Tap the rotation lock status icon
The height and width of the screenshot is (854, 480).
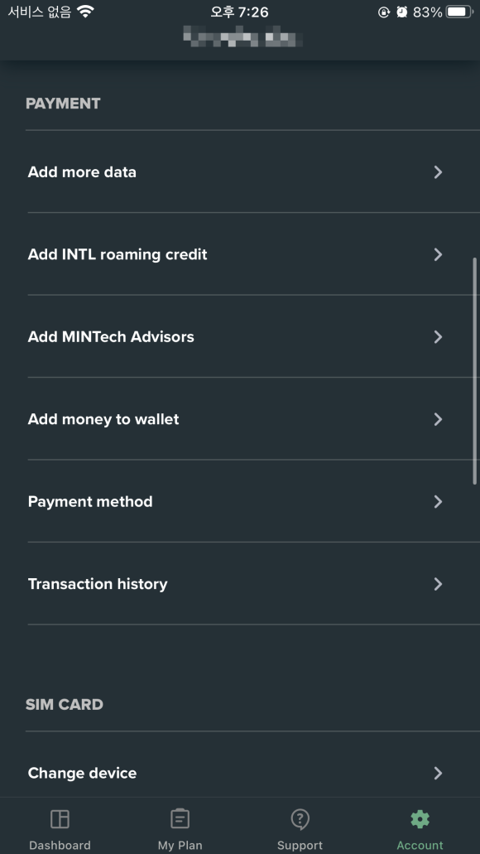(x=384, y=12)
